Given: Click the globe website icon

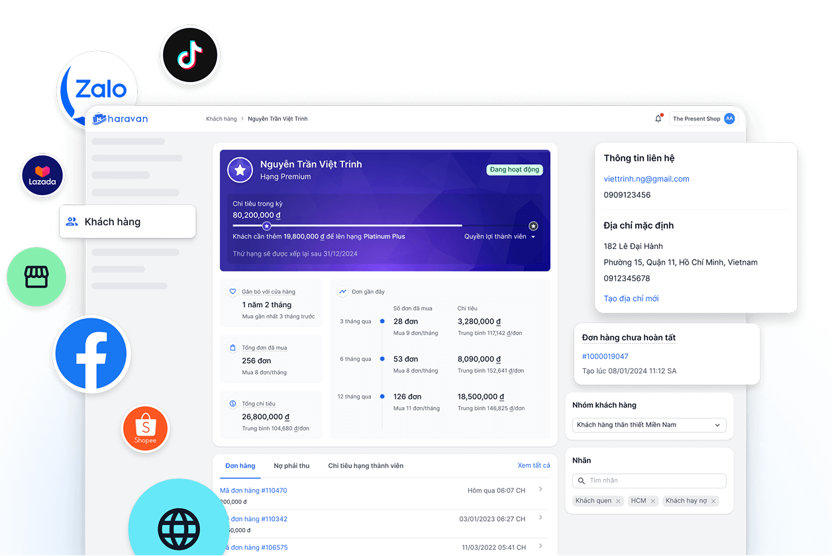Looking at the screenshot, I should (178, 528).
